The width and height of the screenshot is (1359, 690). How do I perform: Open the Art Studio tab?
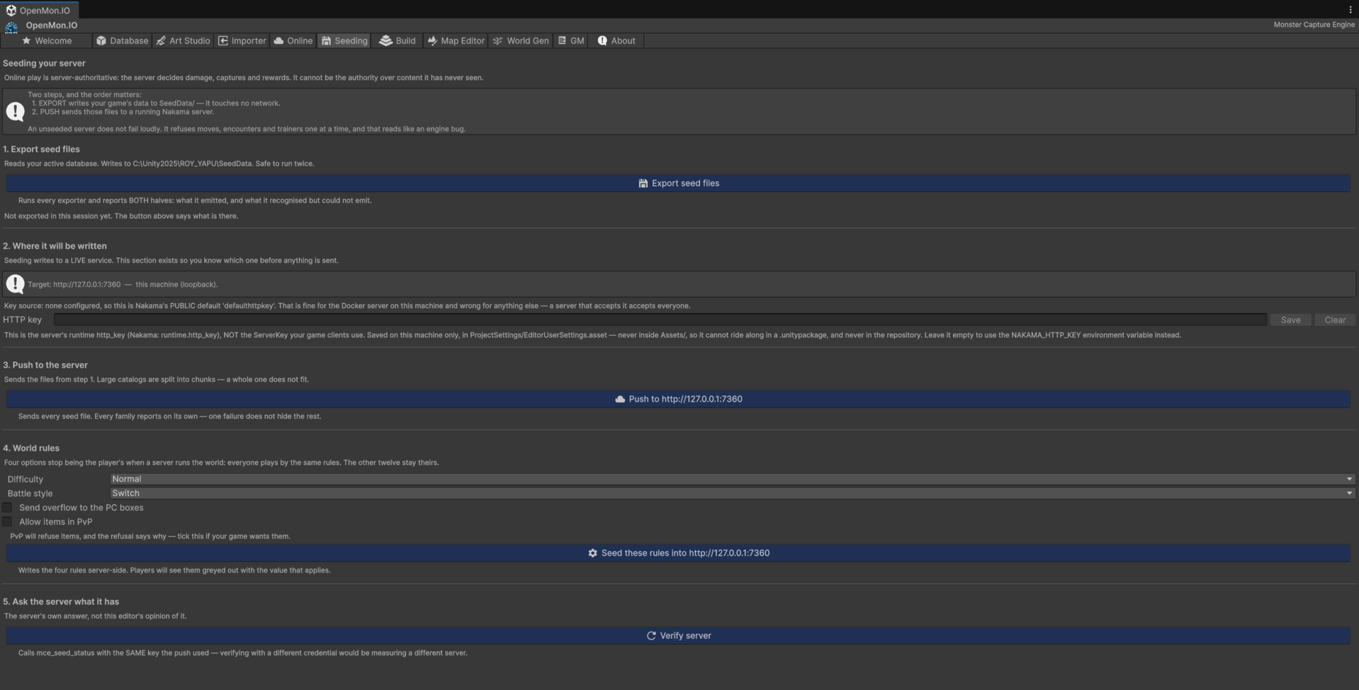click(x=183, y=41)
